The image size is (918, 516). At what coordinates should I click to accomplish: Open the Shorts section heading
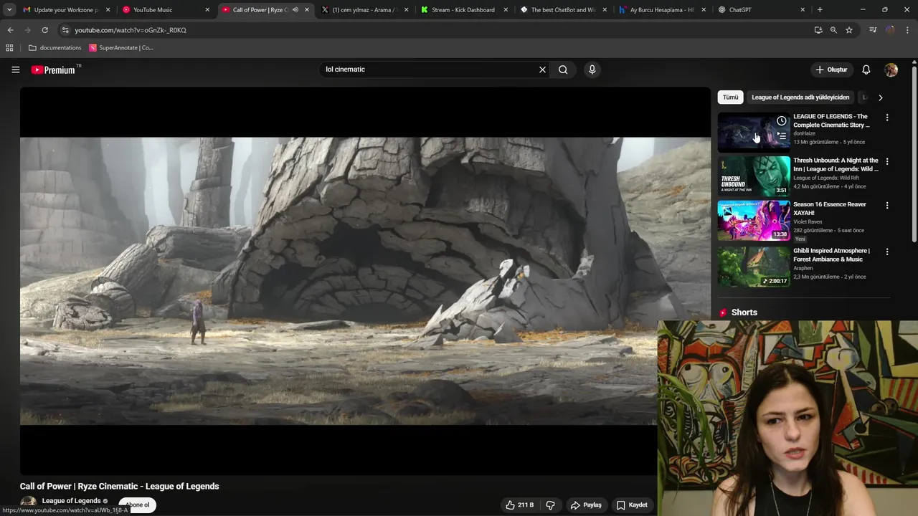[744, 312]
